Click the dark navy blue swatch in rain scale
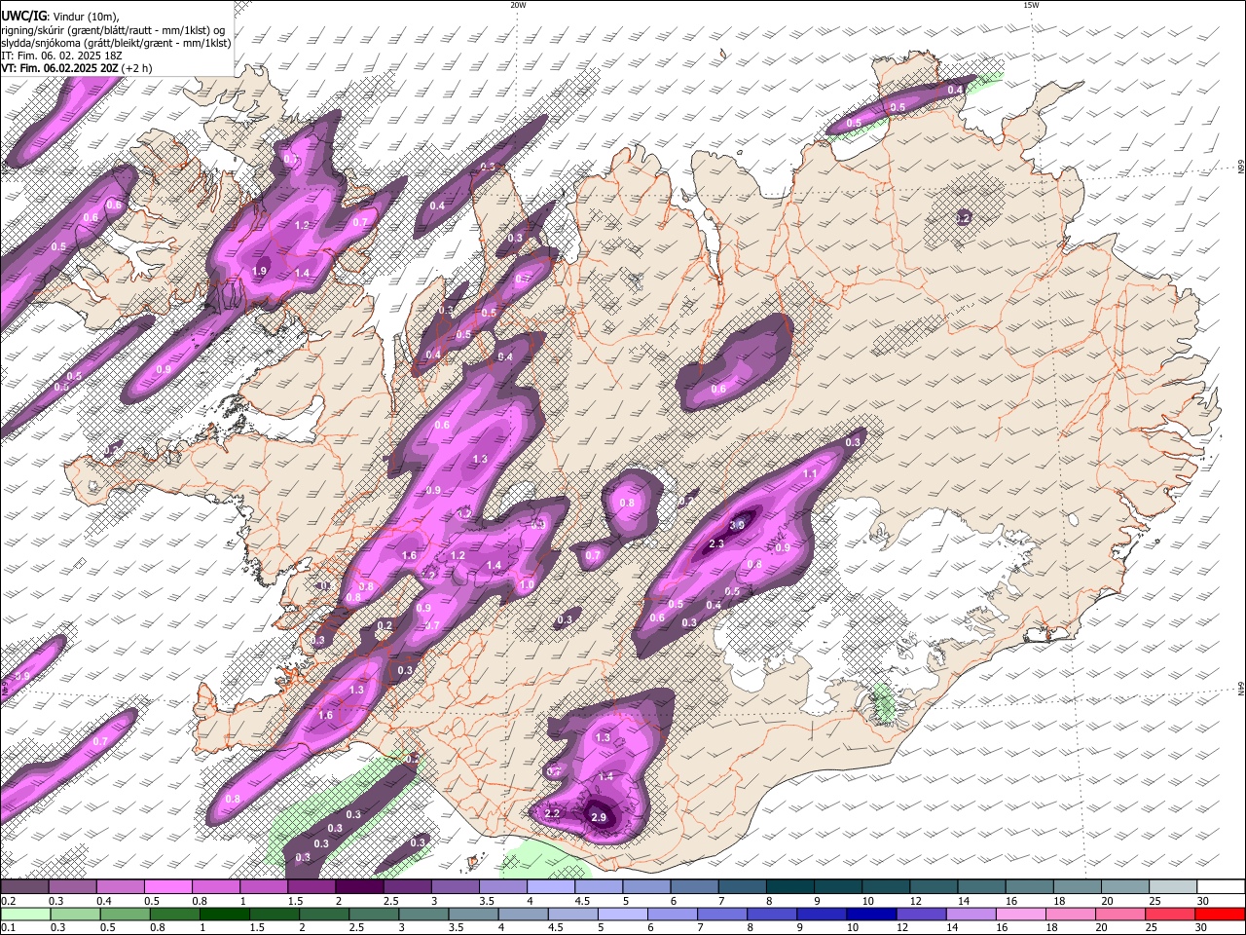1246x935 pixels. pyautogui.click(x=869, y=914)
